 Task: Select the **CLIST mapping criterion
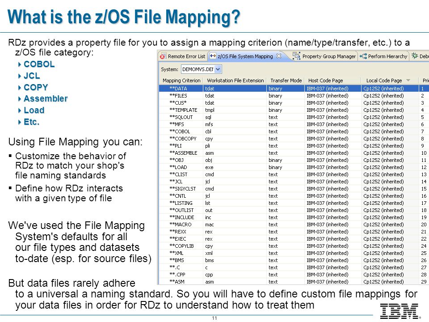point(178,174)
